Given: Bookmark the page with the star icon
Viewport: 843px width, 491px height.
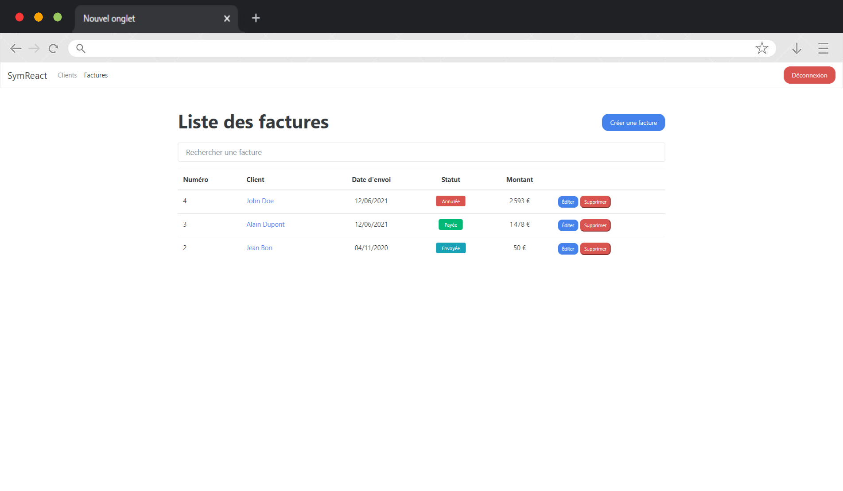Looking at the screenshot, I should pyautogui.click(x=761, y=48).
